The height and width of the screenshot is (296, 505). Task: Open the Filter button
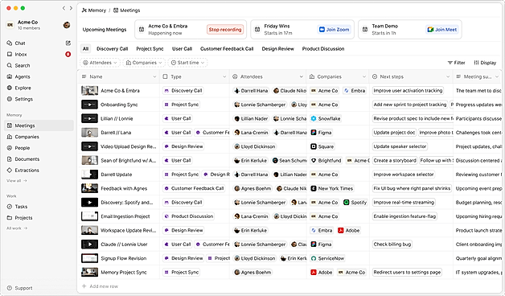457,63
